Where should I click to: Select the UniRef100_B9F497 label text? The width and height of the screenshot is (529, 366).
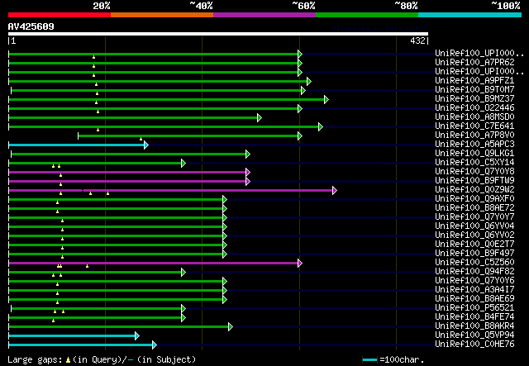click(x=474, y=254)
